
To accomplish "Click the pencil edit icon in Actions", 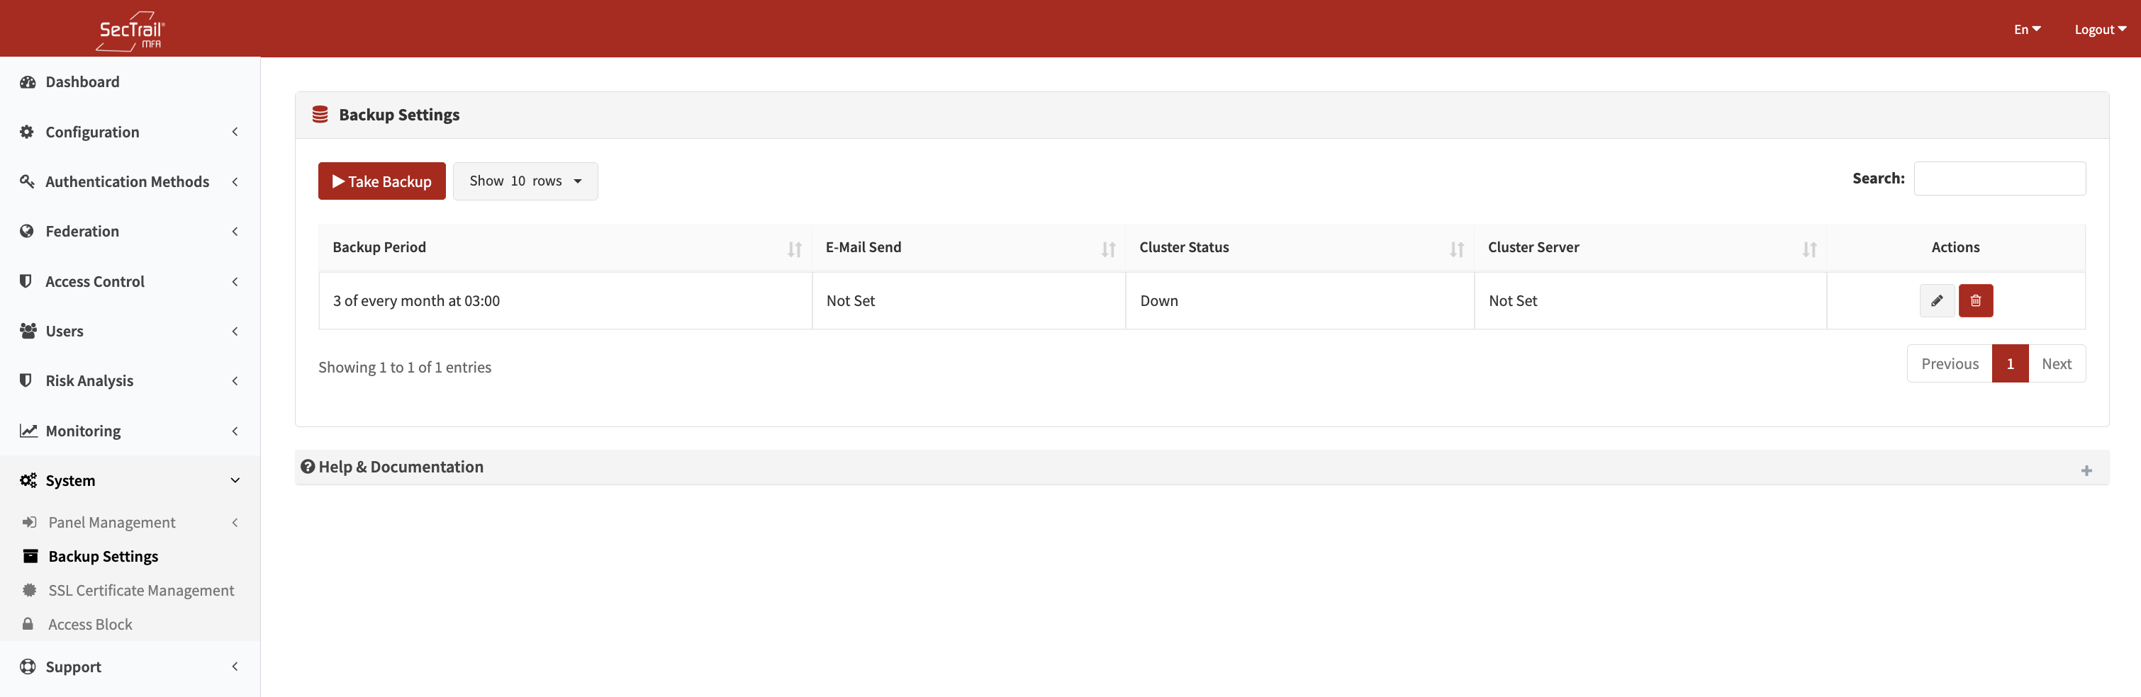I will pyautogui.click(x=1935, y=301).
